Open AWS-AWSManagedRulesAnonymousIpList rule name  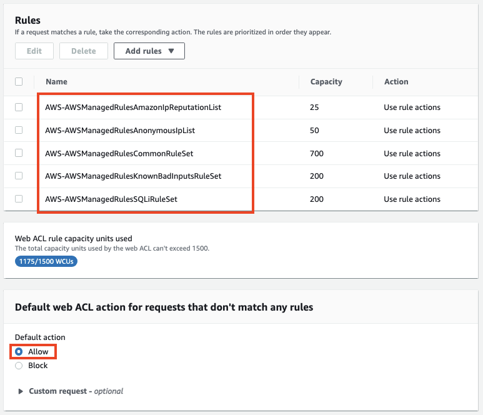[x=120, y=131]
